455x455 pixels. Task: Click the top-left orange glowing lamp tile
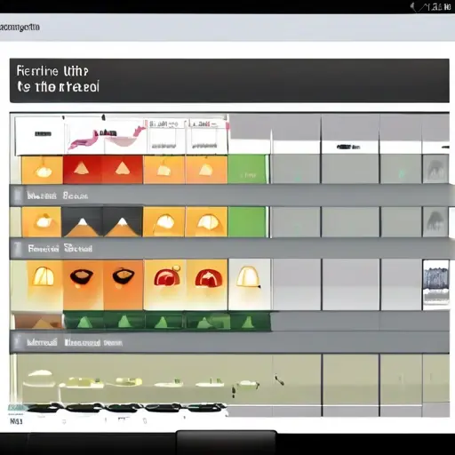43,170
